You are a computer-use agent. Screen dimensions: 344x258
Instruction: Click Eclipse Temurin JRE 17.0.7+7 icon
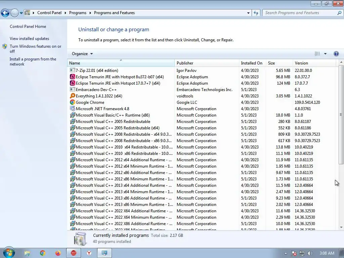tap(73, 83)
